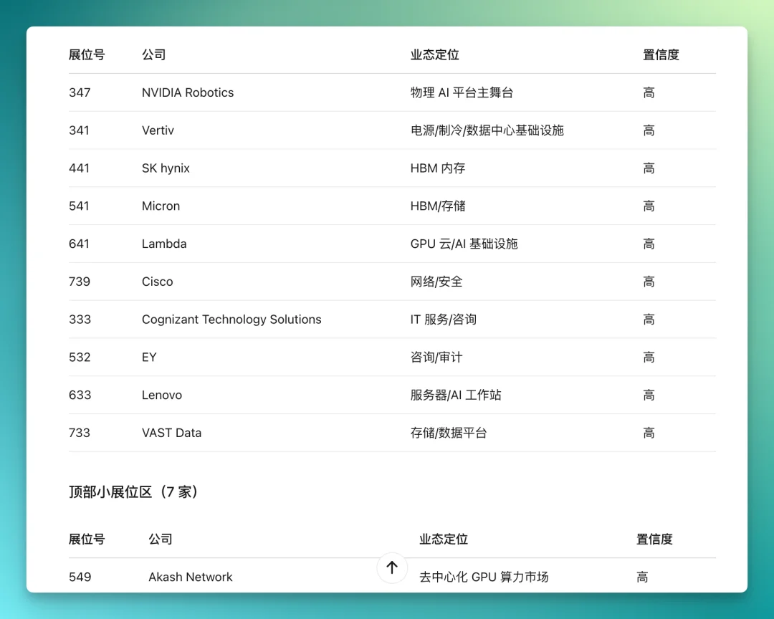This screenshot has height=619, width=774.
Task: Click 高 confidence in Lambda row
Action: coord(649,244)
